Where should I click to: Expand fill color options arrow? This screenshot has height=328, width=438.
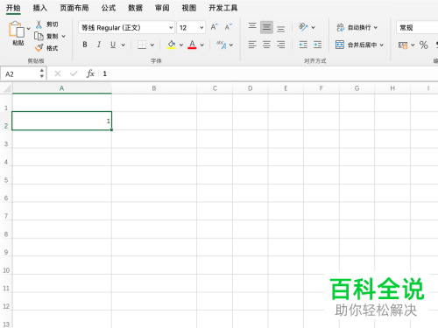[181, 45]
